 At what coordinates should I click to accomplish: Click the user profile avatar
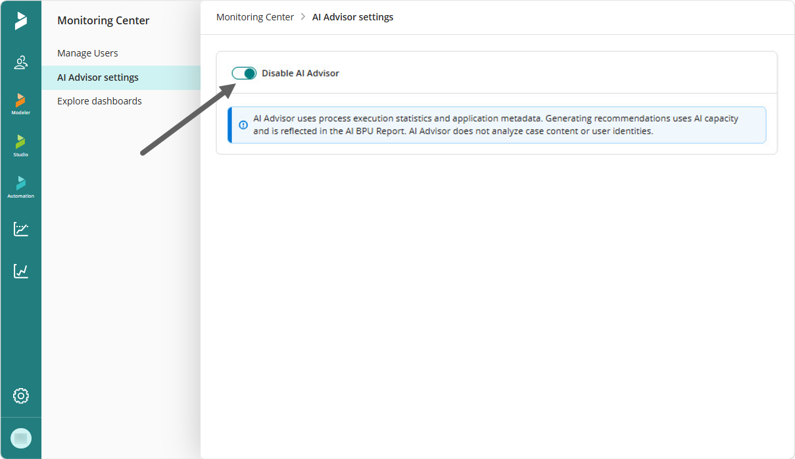pos(21,439)
